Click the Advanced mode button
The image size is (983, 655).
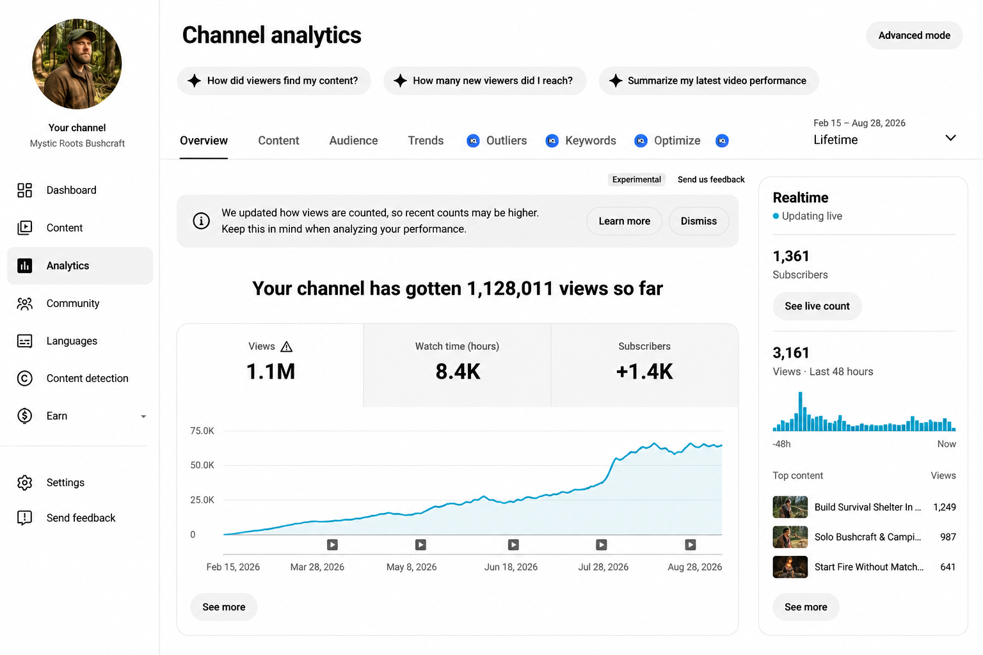[x=914, y=36]
